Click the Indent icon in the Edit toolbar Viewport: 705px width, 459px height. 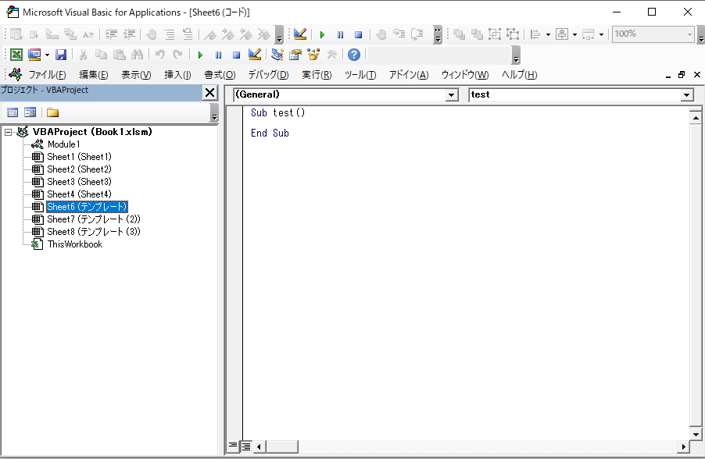111,34
